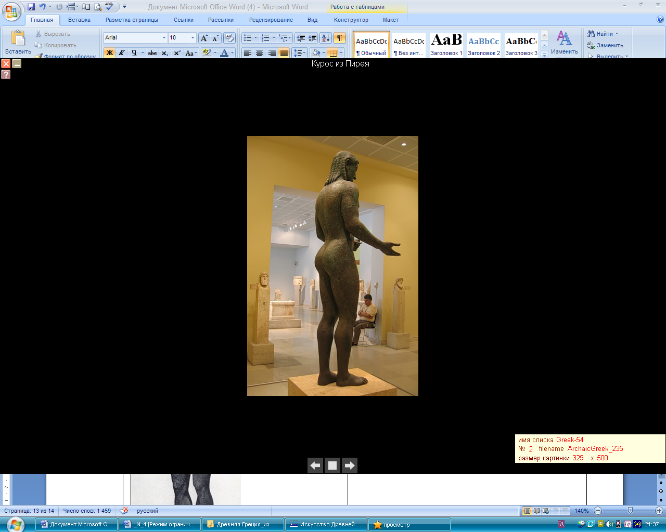666x532 pixels.
Task: Expand the numbered list dropdown arrow
Action: tap(274, 38)
